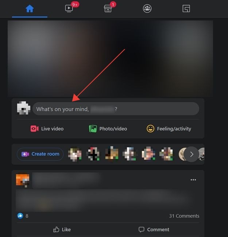Screen dimensions: 228x237
Task: View the blue thumbs-up reactions icon
Action: pos(20,216)
